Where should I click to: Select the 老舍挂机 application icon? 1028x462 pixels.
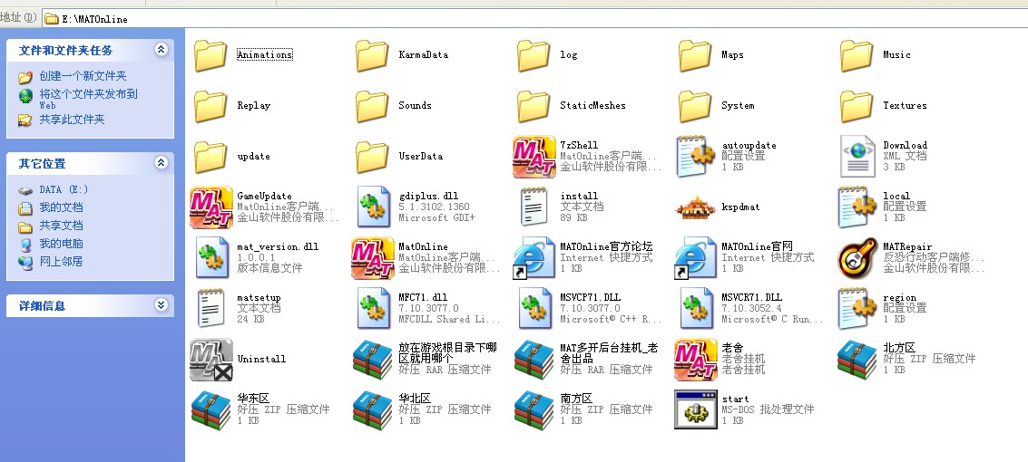pos(696,360)
